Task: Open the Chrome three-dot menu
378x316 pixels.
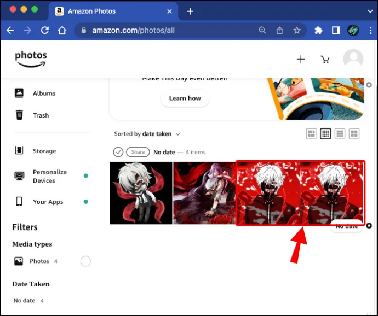Action: [370, 30]
